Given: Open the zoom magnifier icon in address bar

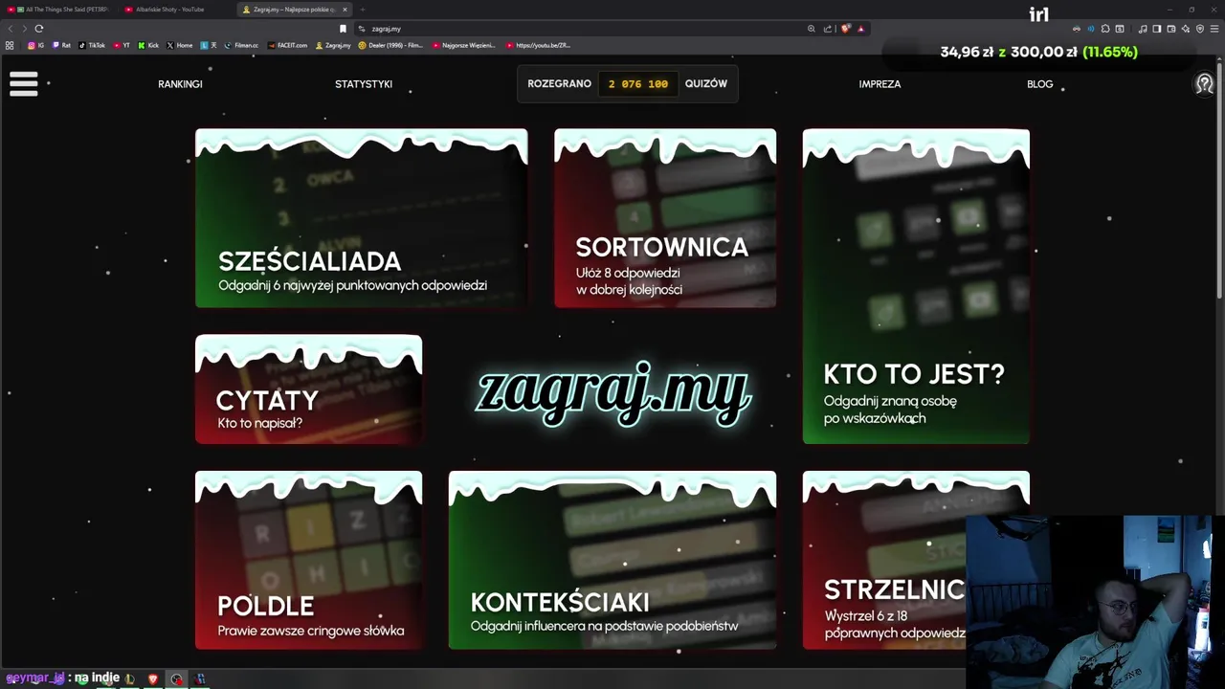Looking at the screenshot, I should click(x=812, y=29).
